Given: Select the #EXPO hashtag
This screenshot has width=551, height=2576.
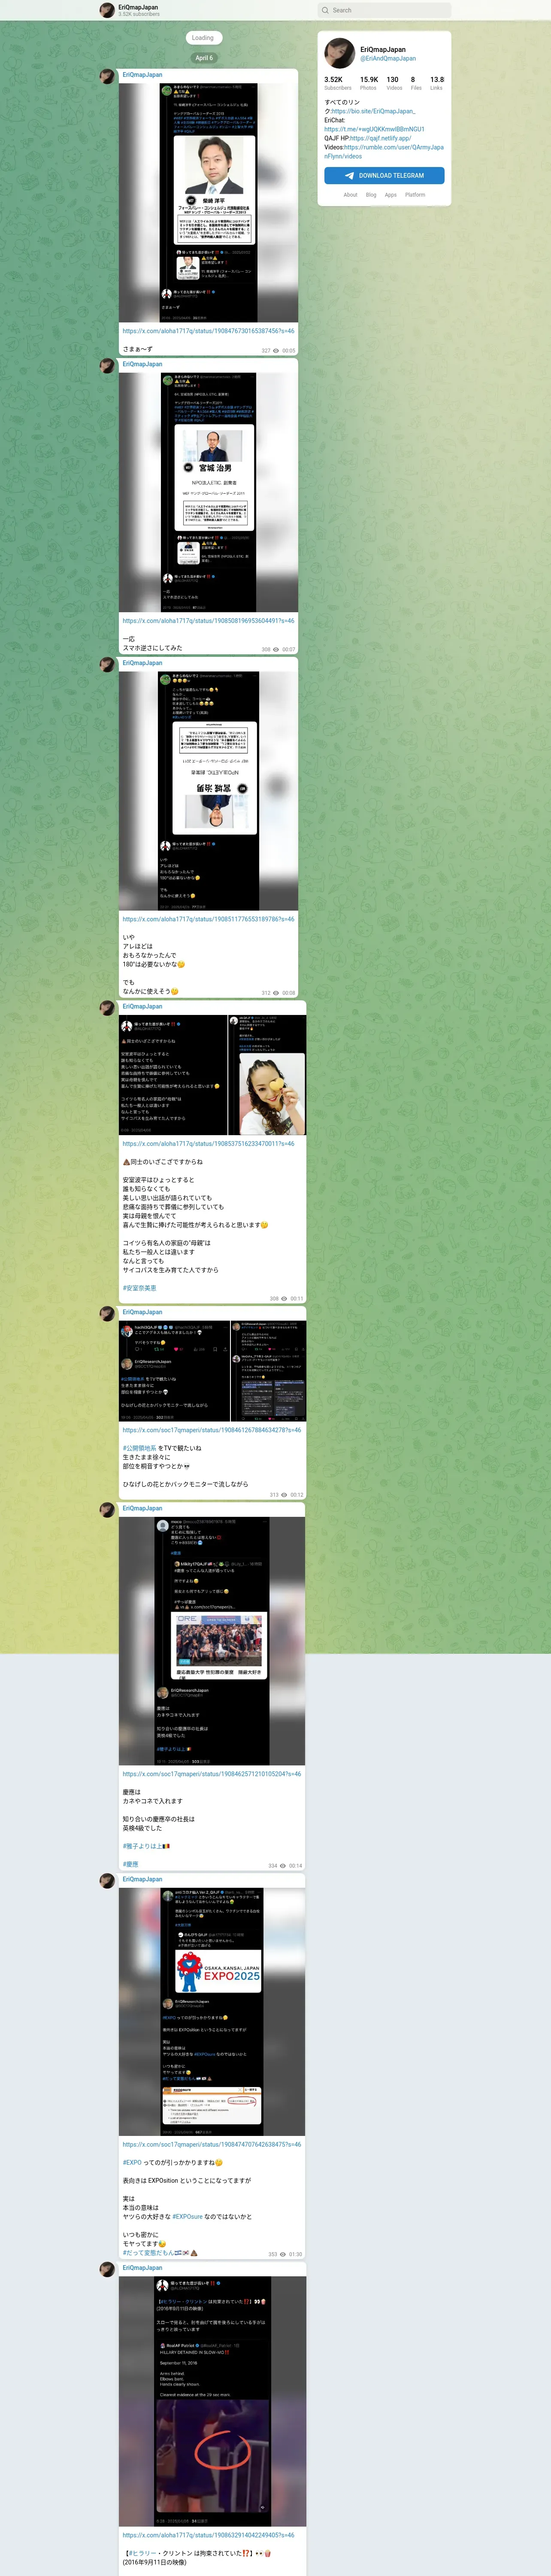Looking at the screenshot, I should 132,2163.
